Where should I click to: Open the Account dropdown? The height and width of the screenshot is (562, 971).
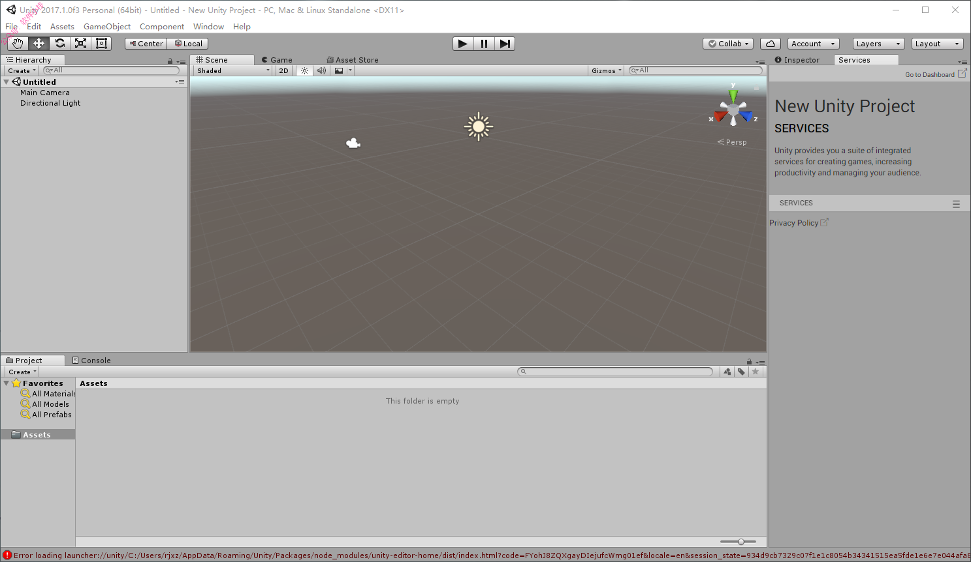[x=813, y=44]
